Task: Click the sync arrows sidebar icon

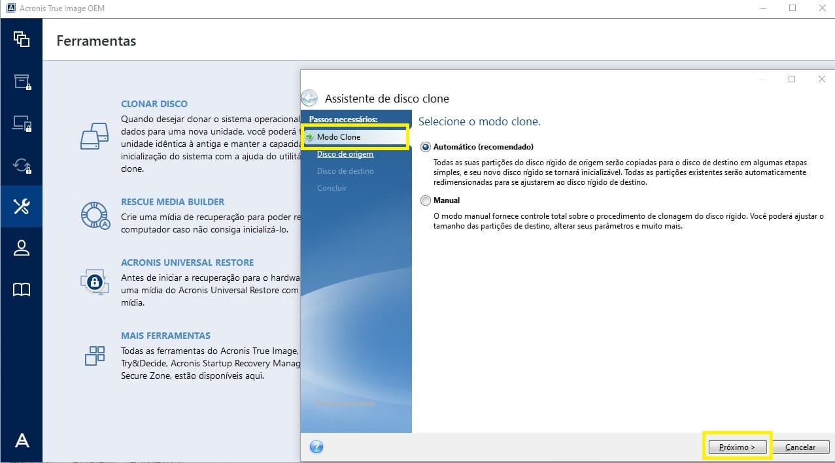Action: [22, 165]
